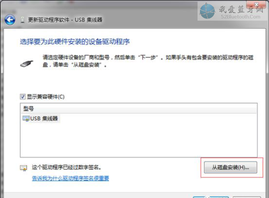269x198 pixels.
Task: Select the USB 集线器 list item icon
Action: 26,119
